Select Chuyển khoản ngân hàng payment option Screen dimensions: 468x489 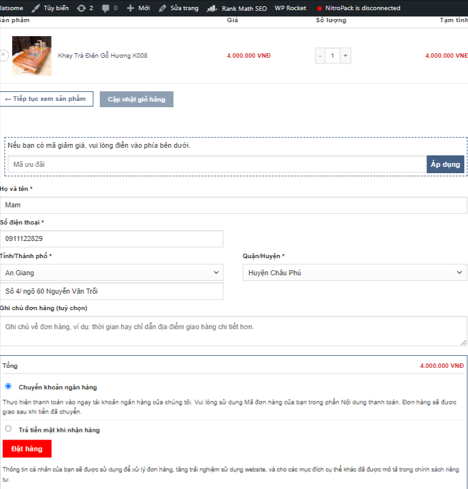pos(8,386)
